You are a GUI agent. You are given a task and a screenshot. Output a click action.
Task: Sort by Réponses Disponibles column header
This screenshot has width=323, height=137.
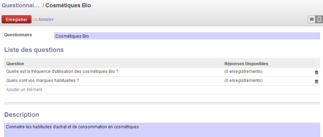(x=246, y=64)
